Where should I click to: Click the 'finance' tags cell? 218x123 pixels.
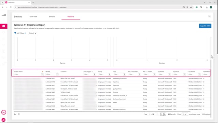click(115, 92)
